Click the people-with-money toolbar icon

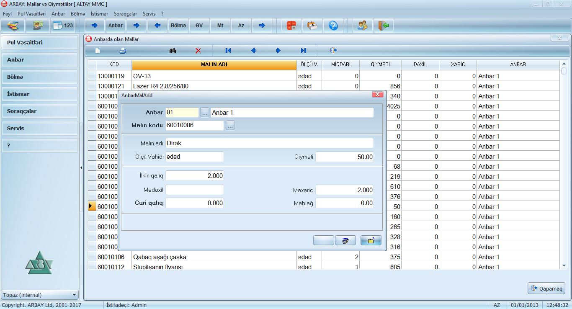[38, 26]
